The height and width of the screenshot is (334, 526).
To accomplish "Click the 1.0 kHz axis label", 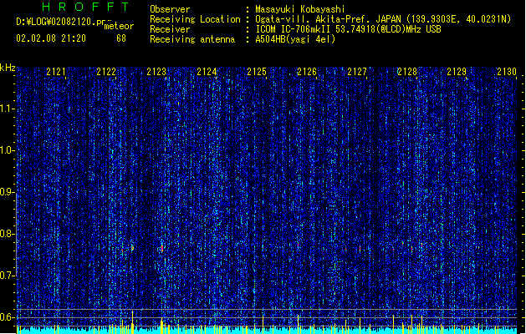I will click(x=7, y=150).
